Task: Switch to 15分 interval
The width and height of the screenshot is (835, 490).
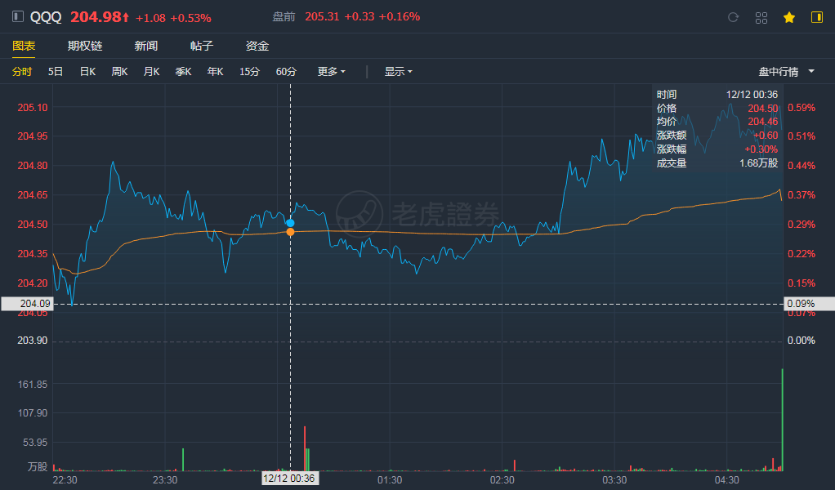Action: tap(249, 72)
